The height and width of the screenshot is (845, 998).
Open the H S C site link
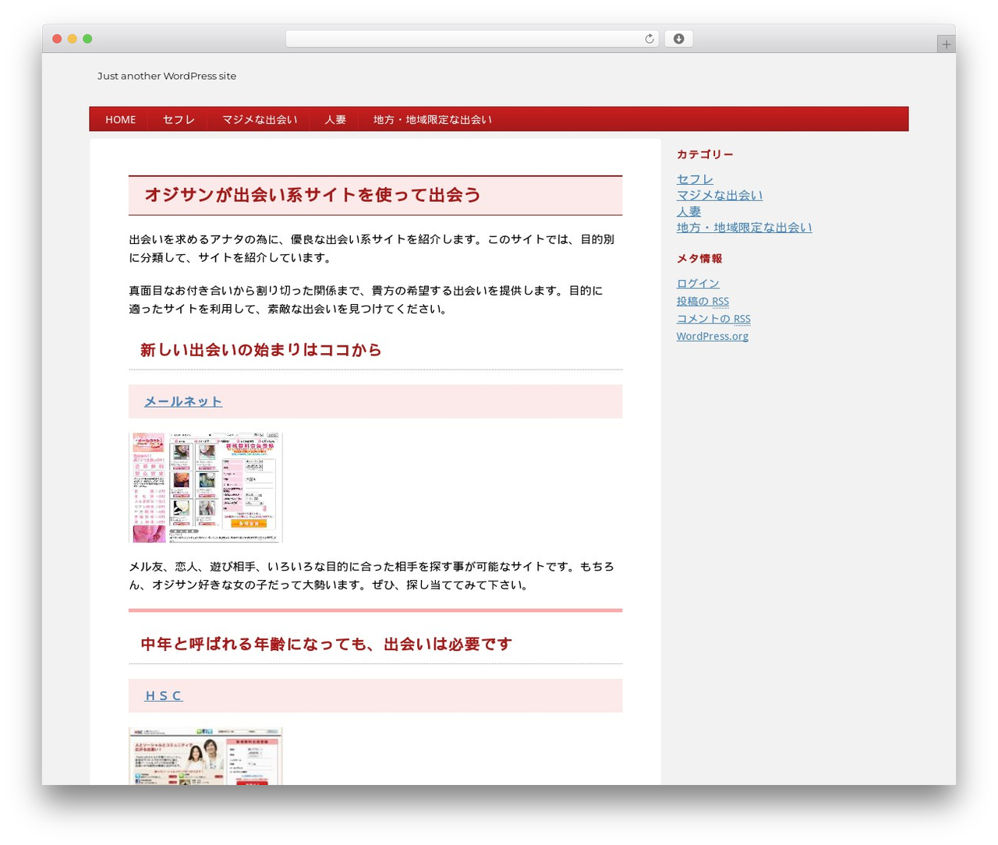point(164,695)
